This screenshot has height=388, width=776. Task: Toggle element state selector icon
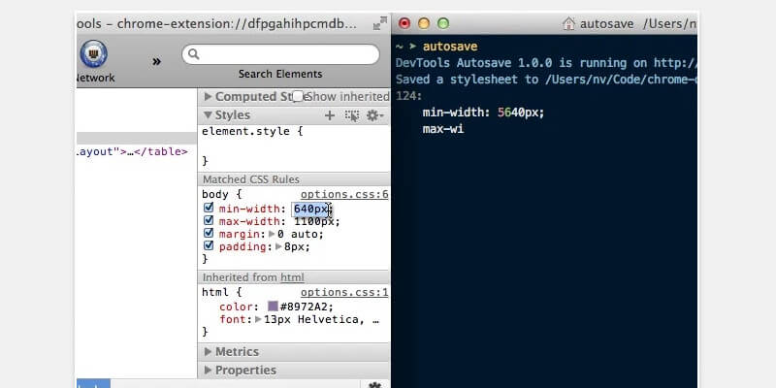click(x=350, y=115)
